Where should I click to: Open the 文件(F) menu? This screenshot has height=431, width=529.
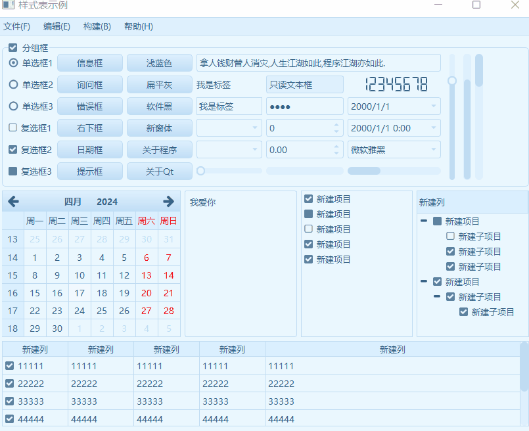16,26
